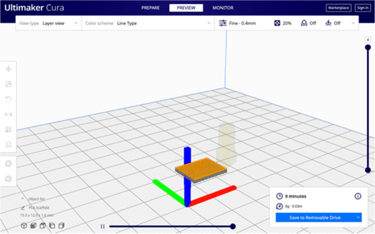This screenshot has width=375, height=234.
Task: Select the Per Model Settings tool
Action: coord(8,130)
